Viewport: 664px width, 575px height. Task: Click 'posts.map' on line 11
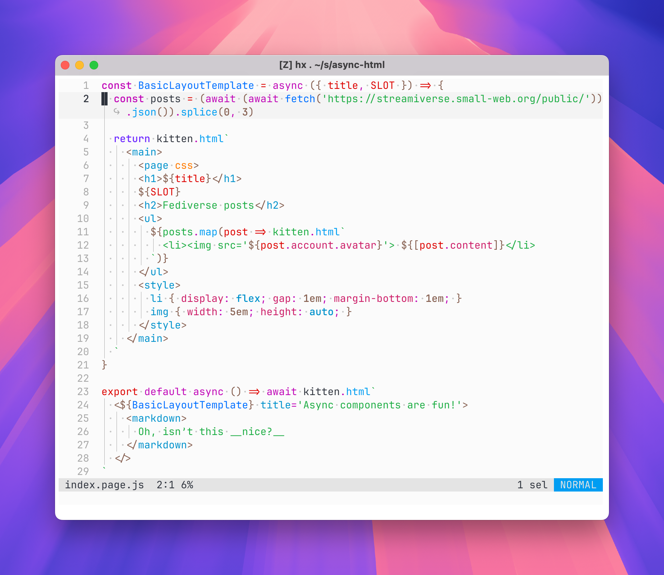click(190, 232)
